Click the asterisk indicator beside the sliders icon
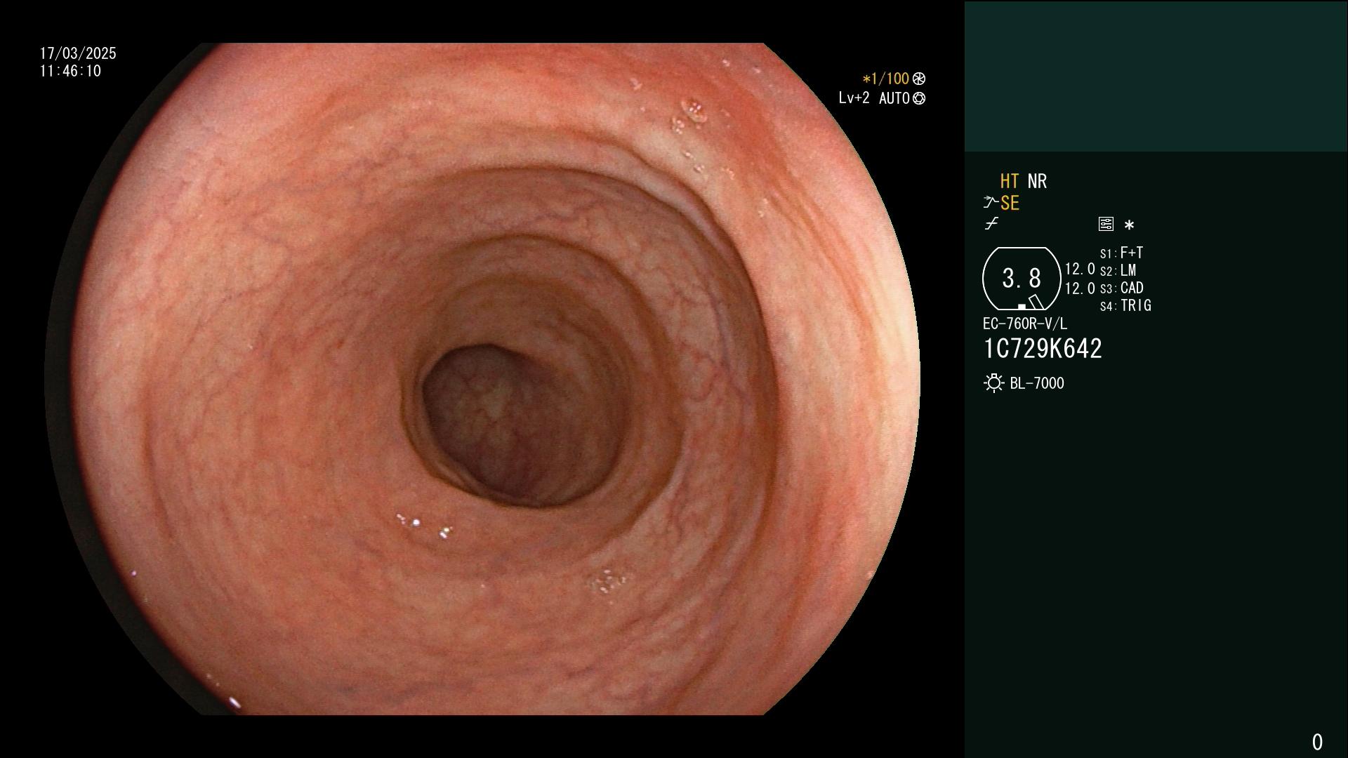The width and height of the screenshot is (1348, 758). tap(1129, 225)
